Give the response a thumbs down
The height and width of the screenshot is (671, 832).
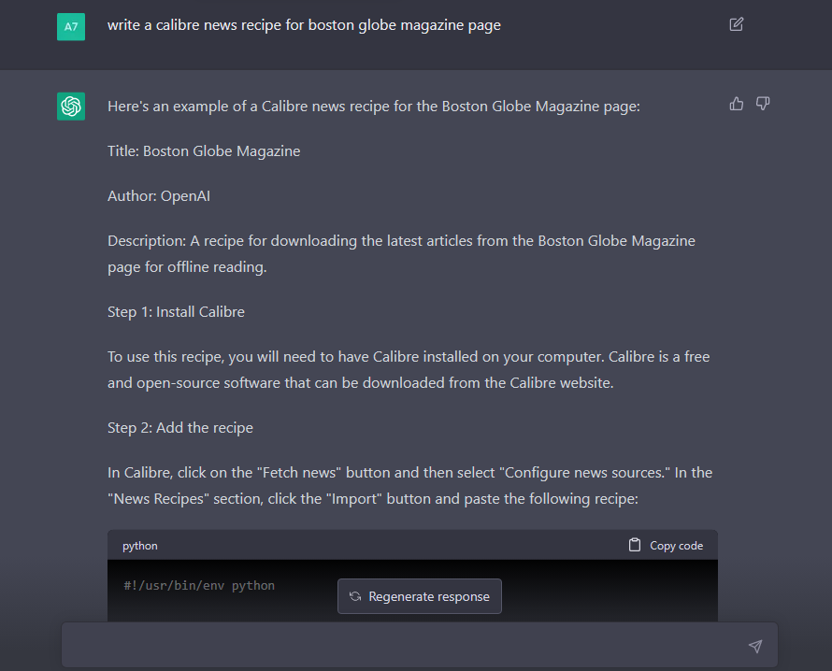pyautogui.click(x=763, y=104)
